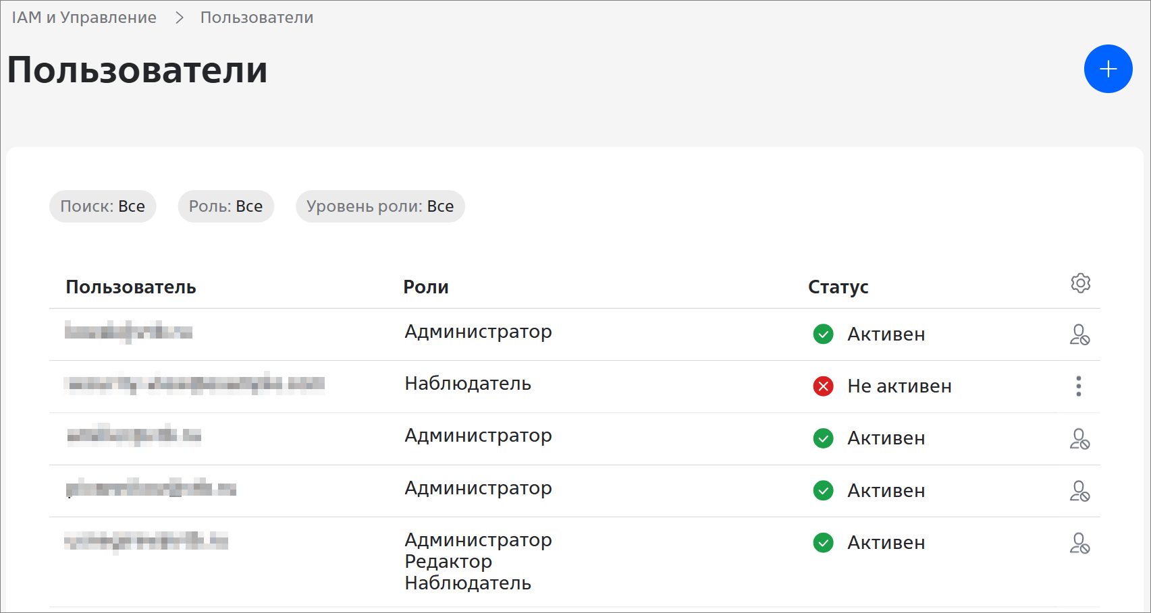1151x613 pixels.
Task: Click block-user icon for the three-role user
Action: [1079, 543]
